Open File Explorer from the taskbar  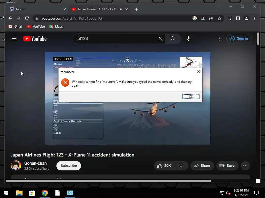tap(19, 193)
